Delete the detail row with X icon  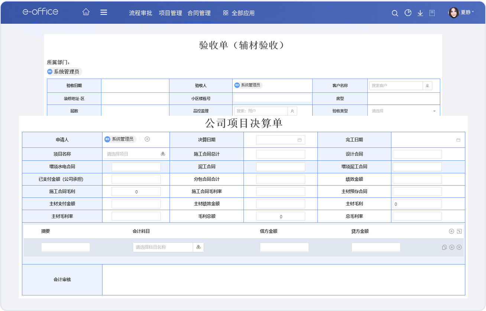pyautogui.click(x=459, y=247)
